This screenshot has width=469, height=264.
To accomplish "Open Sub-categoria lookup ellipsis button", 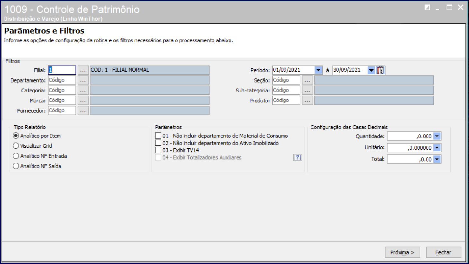I will click(x=307, y=90).
